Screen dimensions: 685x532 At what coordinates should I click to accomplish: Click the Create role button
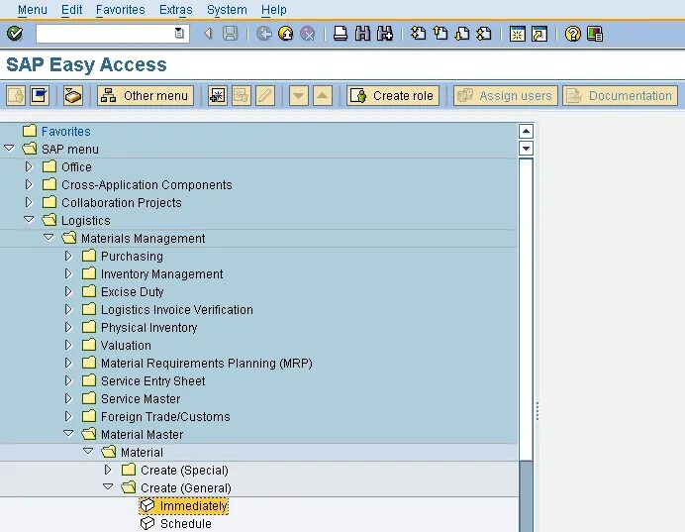click(x=393, y=96)
